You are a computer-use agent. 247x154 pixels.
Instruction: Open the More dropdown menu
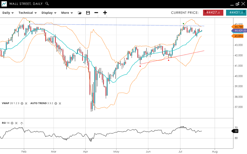click(67, 13)
